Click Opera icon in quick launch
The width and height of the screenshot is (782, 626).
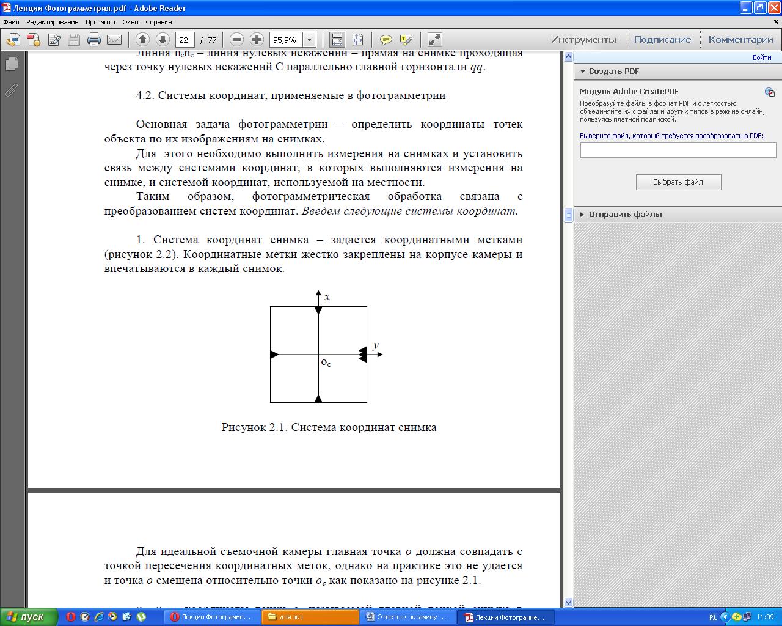(71, 617)
